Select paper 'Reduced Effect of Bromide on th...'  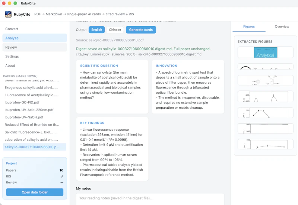(x=35, y=125)
